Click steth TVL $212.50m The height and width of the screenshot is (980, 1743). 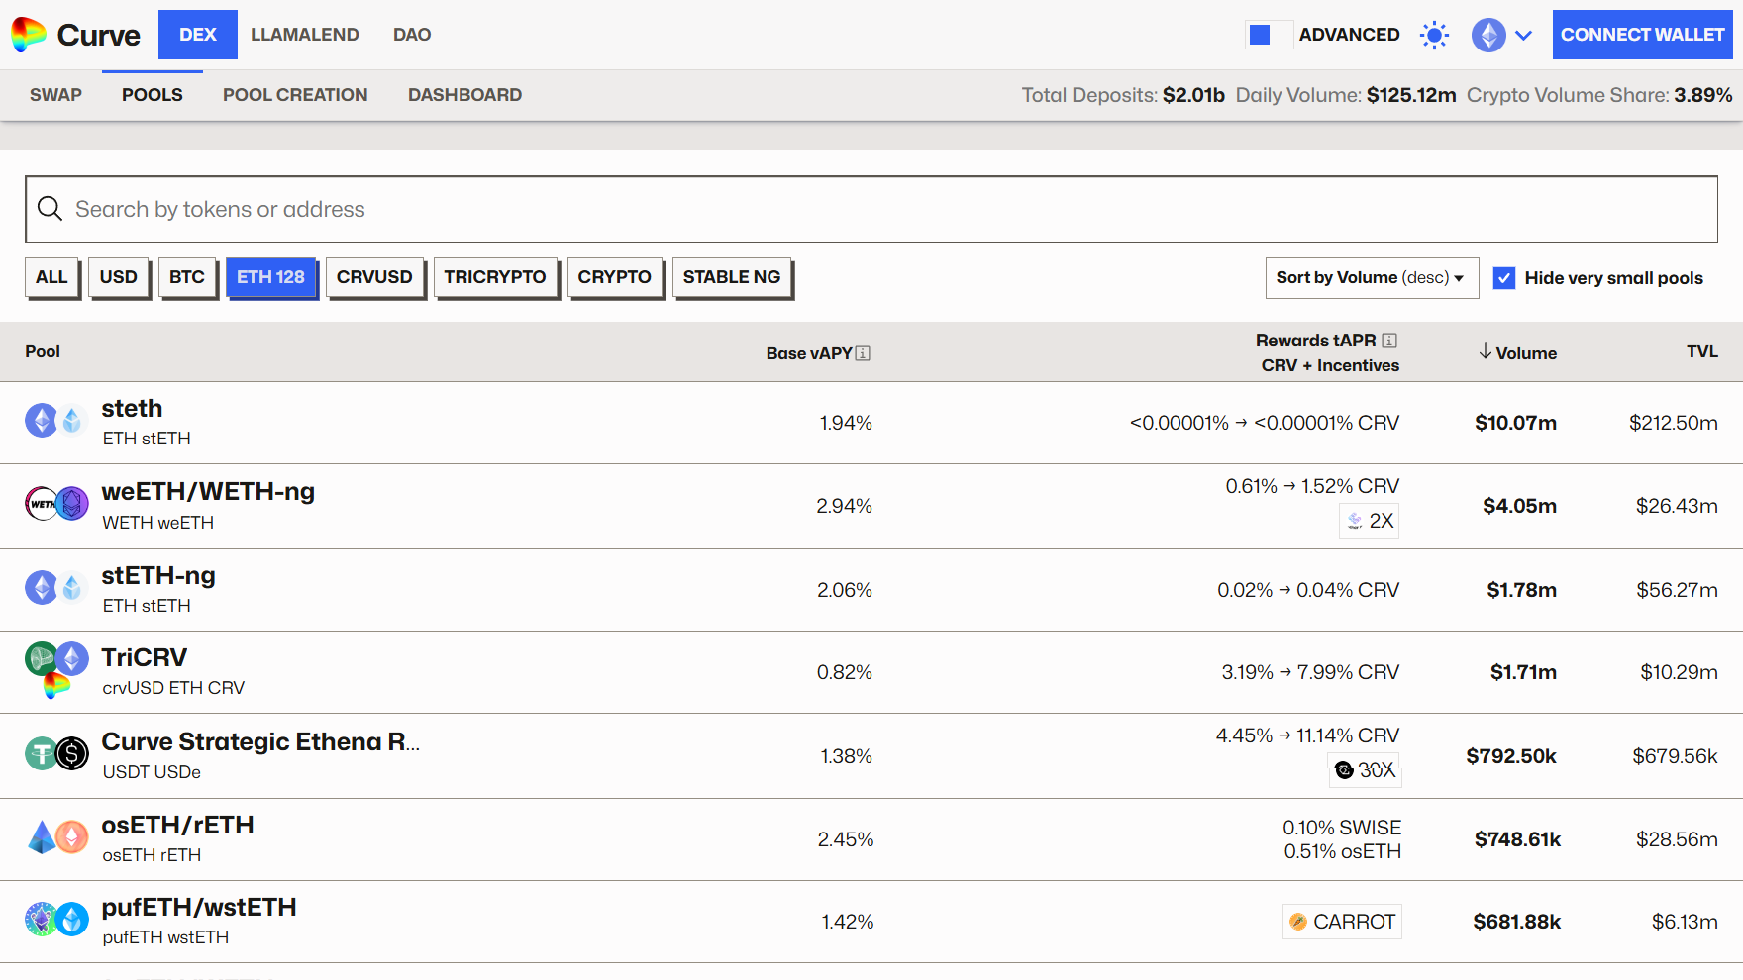tap(1674, 423)
